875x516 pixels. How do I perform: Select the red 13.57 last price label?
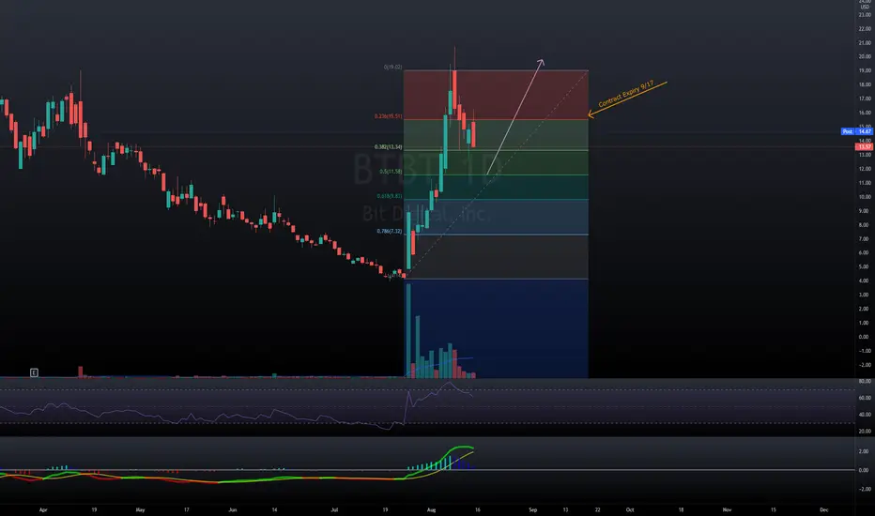(865, 146)
